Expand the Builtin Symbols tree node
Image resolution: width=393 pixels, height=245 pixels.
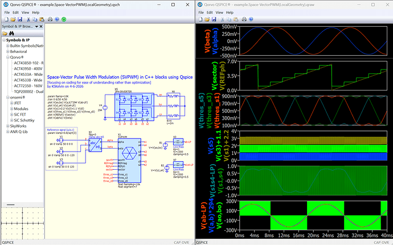[x=8, y=46]
